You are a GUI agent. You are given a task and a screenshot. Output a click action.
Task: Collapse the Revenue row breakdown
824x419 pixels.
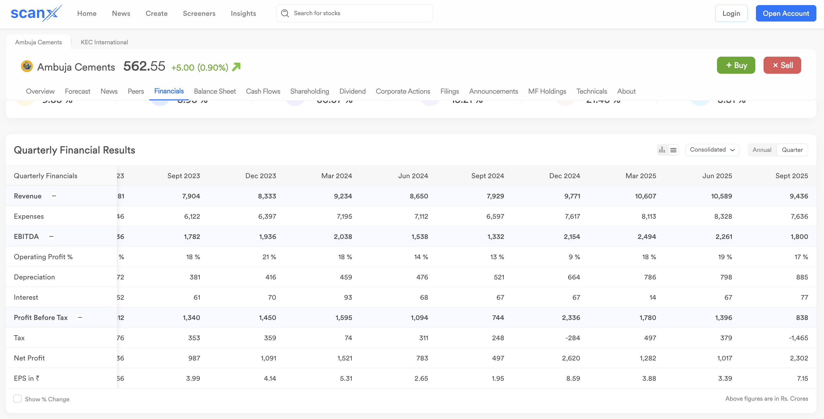(x=54, y=196)
